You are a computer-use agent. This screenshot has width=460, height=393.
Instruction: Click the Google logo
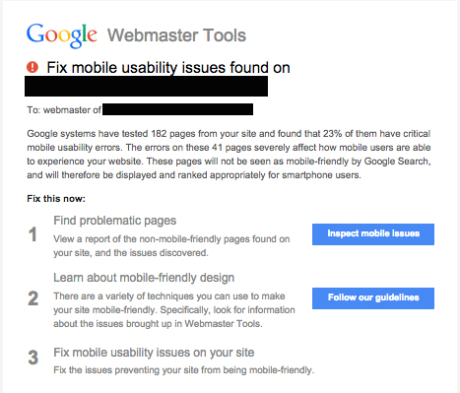tap(62, 35)
